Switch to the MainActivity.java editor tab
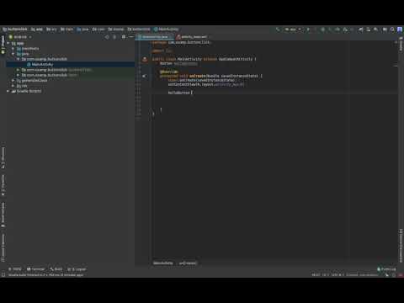 (154, 37)
